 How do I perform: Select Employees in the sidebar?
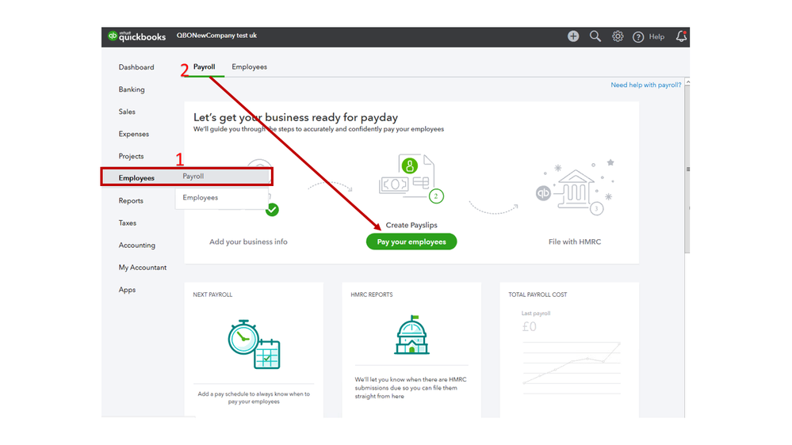136,177
